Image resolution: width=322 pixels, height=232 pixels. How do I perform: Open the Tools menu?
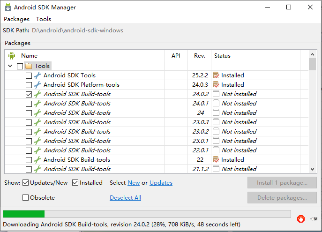(44, 19)
